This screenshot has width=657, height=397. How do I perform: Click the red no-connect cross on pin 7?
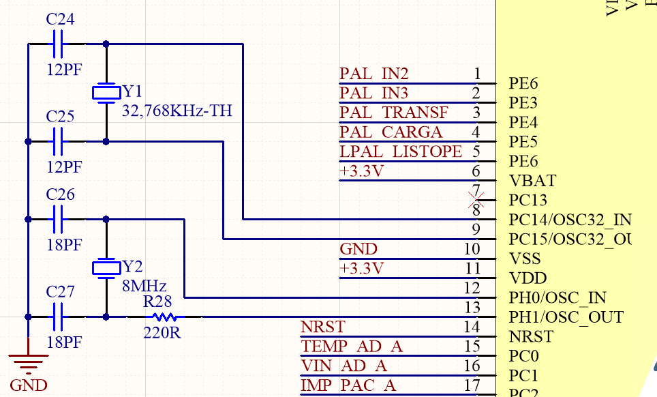tap(476, 200)
